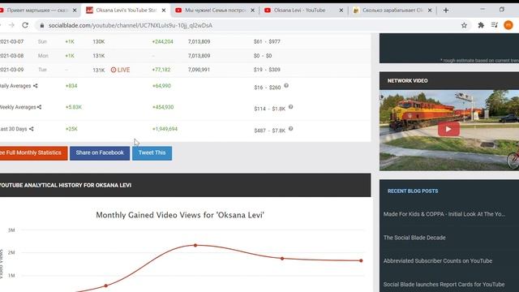This screenshot has height=292, width=519.
Task: Click the socialblade.com address bar URL
Action: [x=131, y=25]
